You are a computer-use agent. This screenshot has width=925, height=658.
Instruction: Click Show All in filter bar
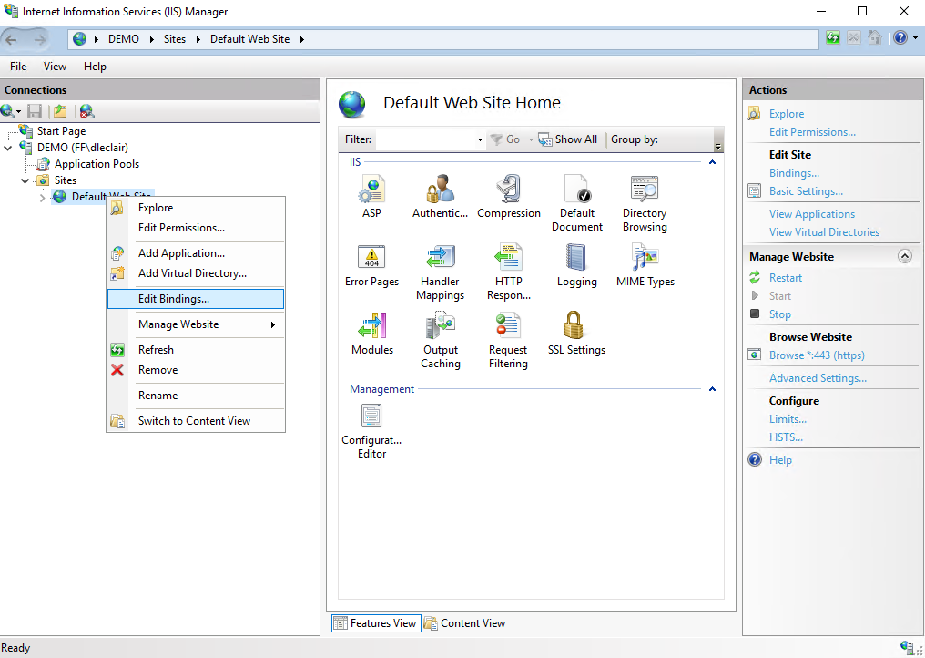point(568,140)
